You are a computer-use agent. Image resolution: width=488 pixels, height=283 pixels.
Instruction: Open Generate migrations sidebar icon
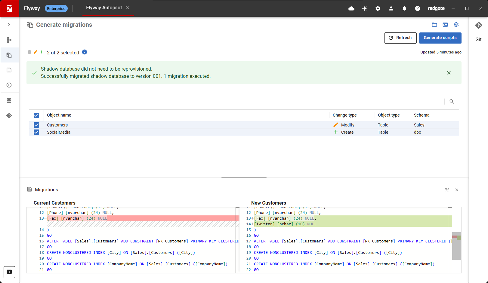click(x=9, y=55)
